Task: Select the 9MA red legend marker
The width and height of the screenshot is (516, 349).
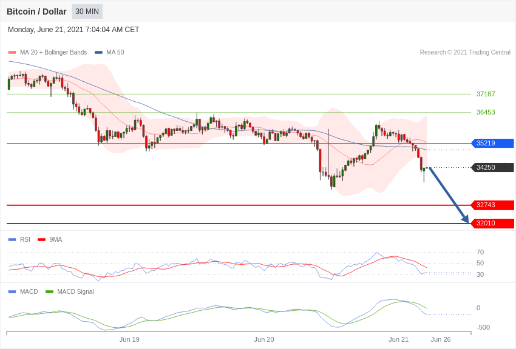Action: pos(41,239)
